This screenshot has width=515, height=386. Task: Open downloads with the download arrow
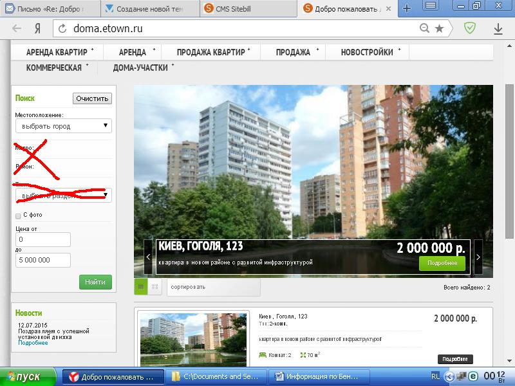(x=498, y=29)
